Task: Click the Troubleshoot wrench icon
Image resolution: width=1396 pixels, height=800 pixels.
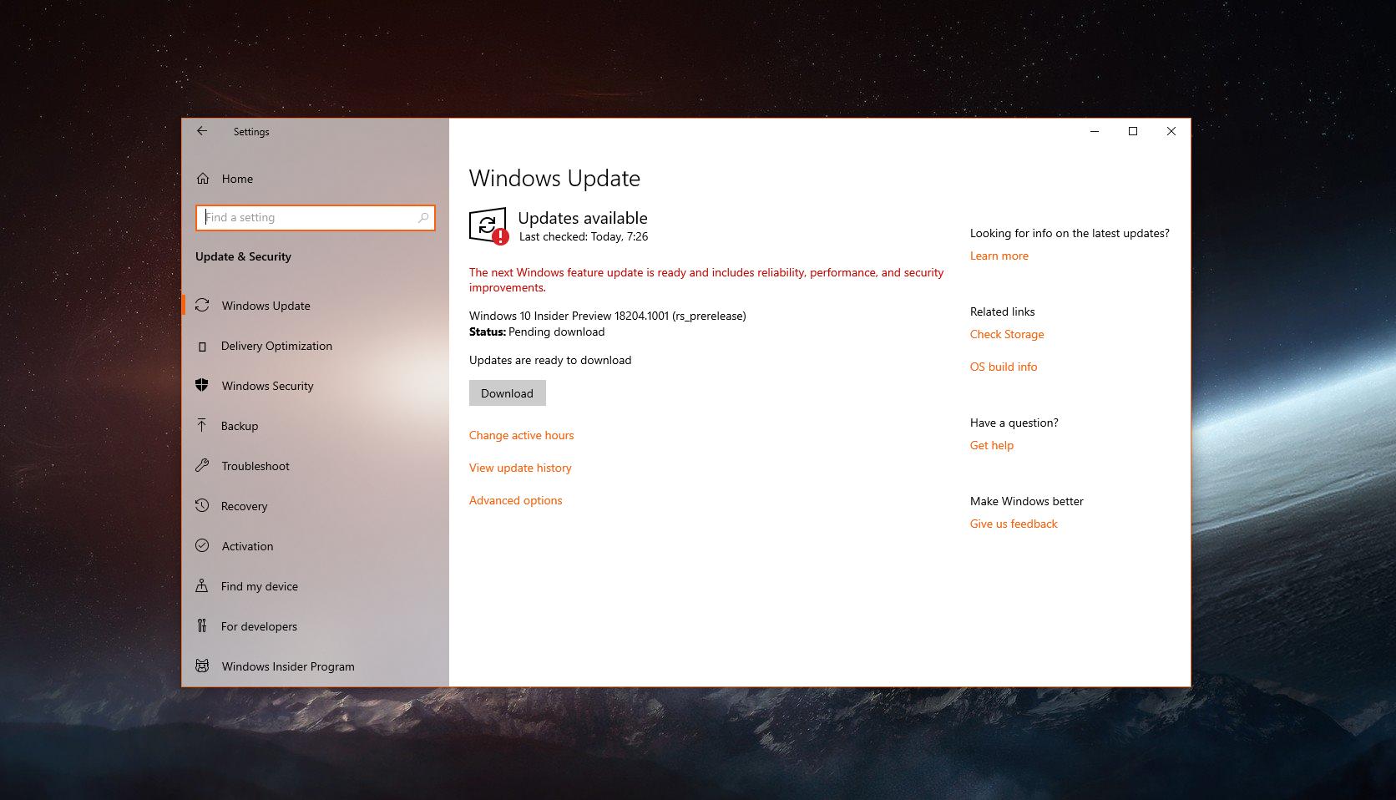Action: (x=202, y=466)
